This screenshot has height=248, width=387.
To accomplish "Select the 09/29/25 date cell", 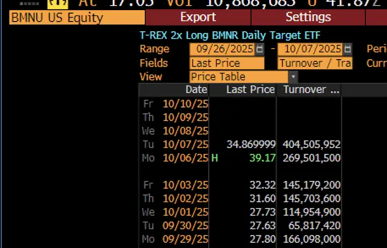I will [186, 239].
